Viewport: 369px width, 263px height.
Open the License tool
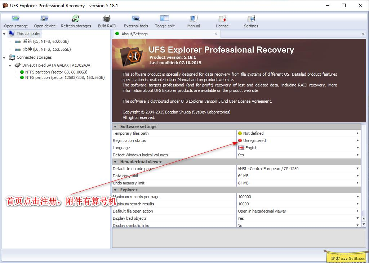click(x=222, y=20)
